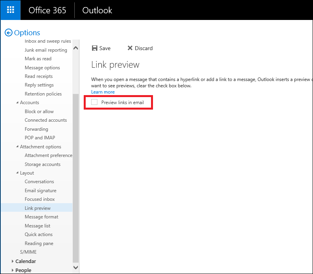The height and width of the screenshot is (274, 313).
Task: Click the Options heading link
Action: [27, 32]
